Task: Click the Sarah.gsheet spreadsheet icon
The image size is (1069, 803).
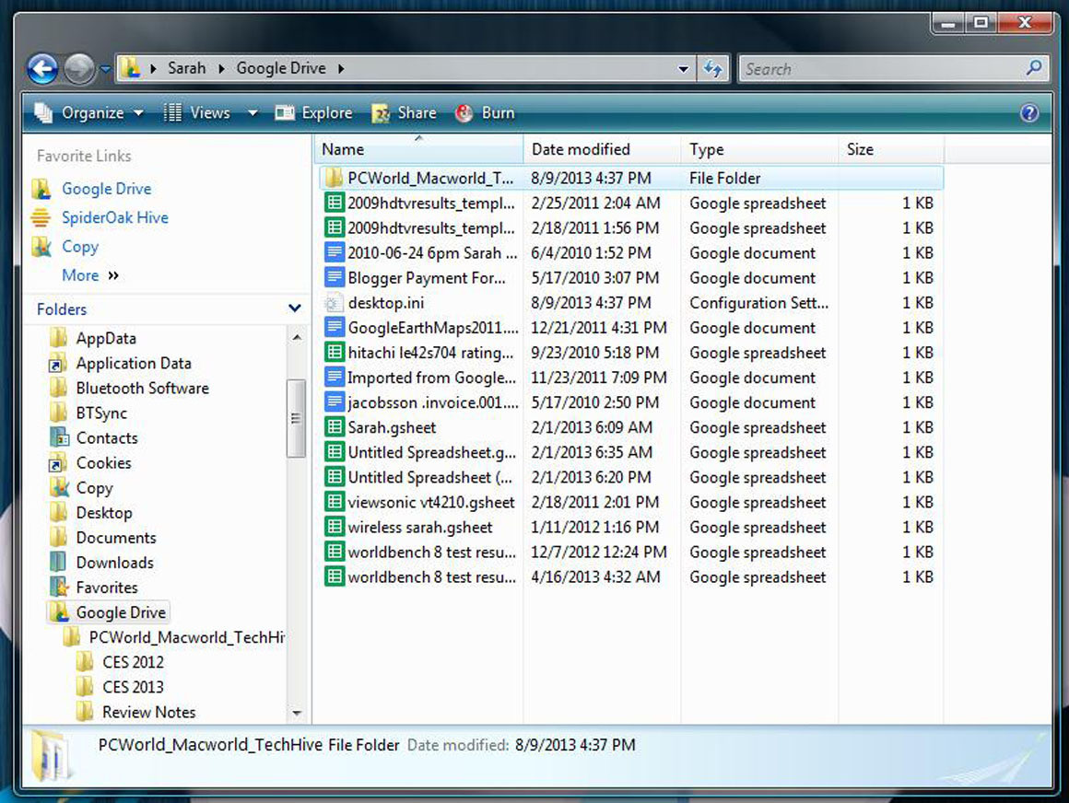Action: click(334, 427)
